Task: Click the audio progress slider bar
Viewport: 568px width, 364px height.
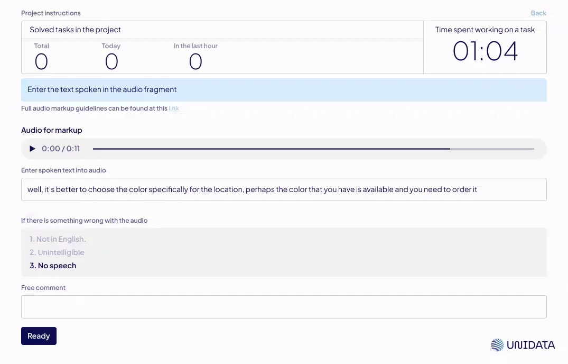Action: tap(313, 149)
